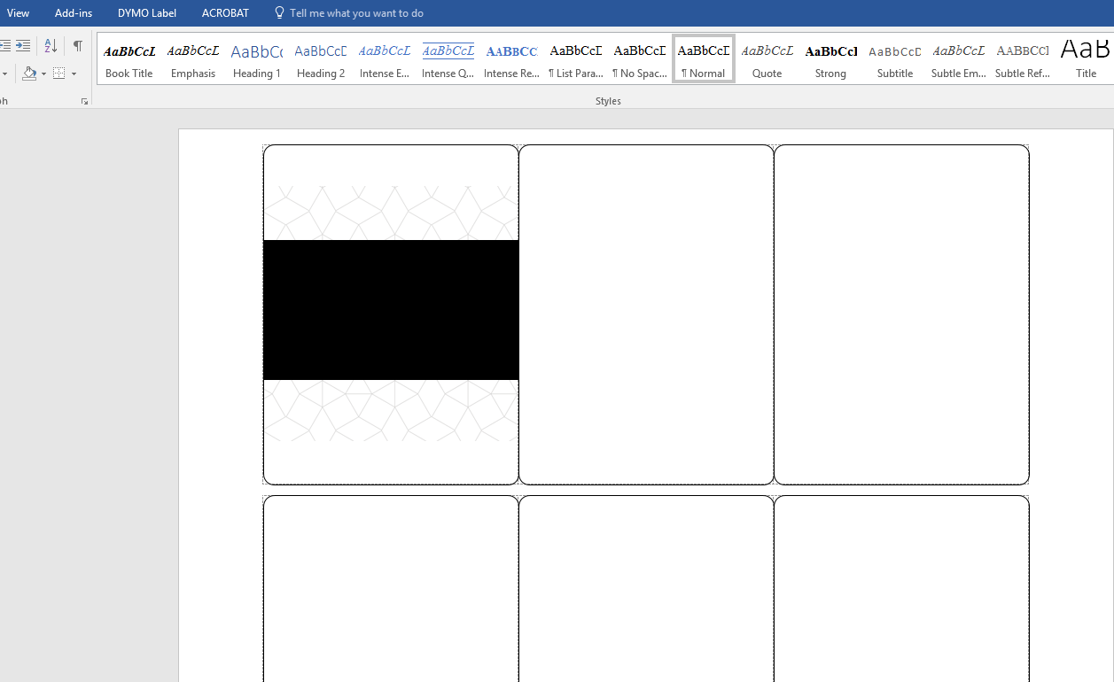The height and width of the screenshot is (682, 1114).
Task: Click the Decrease Indent icon
Action: pyautogui.click(x=4, y=45)
